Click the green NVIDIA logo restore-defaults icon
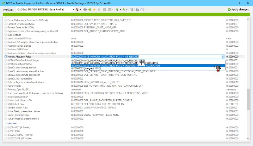Viewport: 253px width, 146px height. click(x=90, y=9)
